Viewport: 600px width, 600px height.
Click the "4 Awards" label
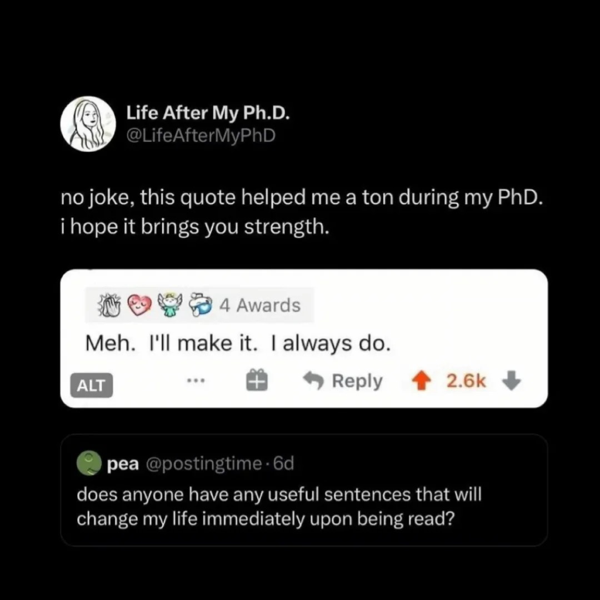[x=259, y=305]
